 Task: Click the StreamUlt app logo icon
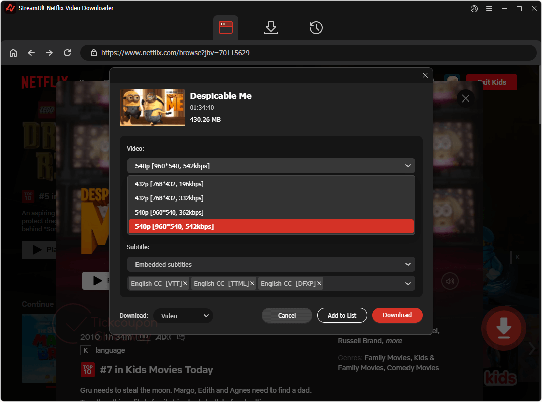click(x=10, y=8)
